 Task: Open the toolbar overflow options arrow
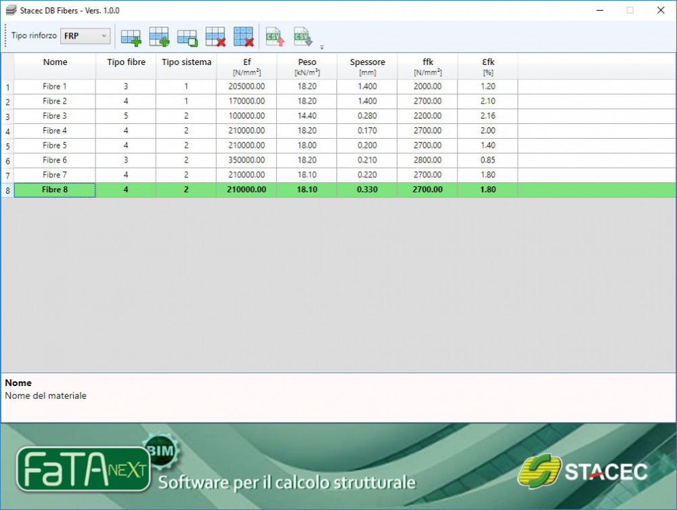tap(322, 47)
